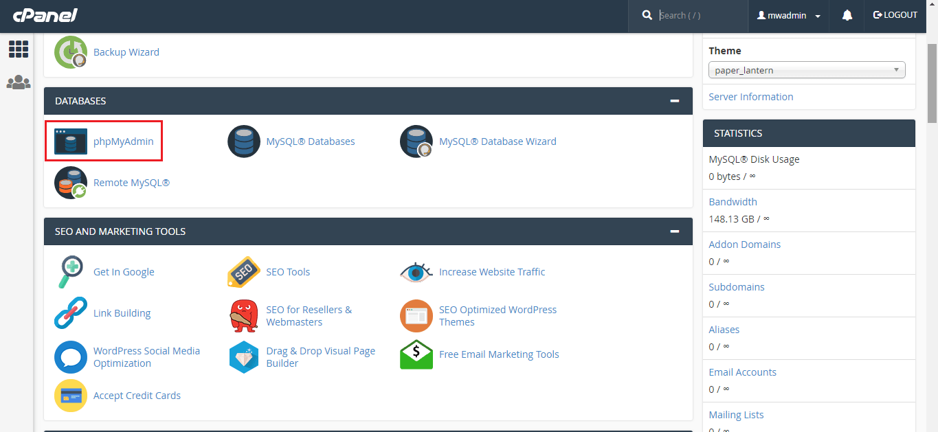Click Drag & Drop Visual Page Builder link
The image size is (938, 432).
(x=321, y=357)
